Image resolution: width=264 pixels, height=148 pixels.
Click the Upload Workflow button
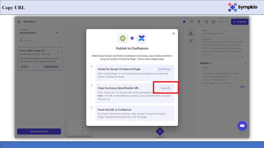pos(39,132)
